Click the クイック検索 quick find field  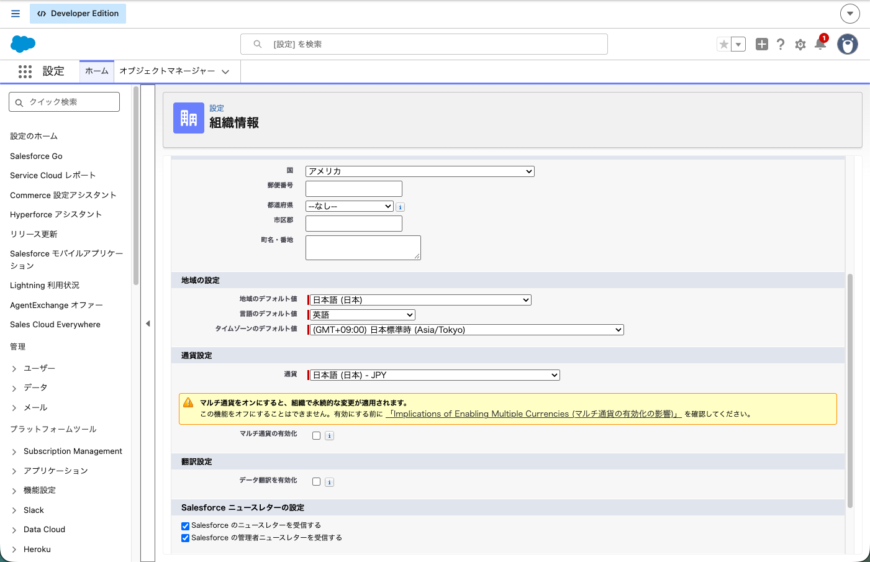[64, 102]
